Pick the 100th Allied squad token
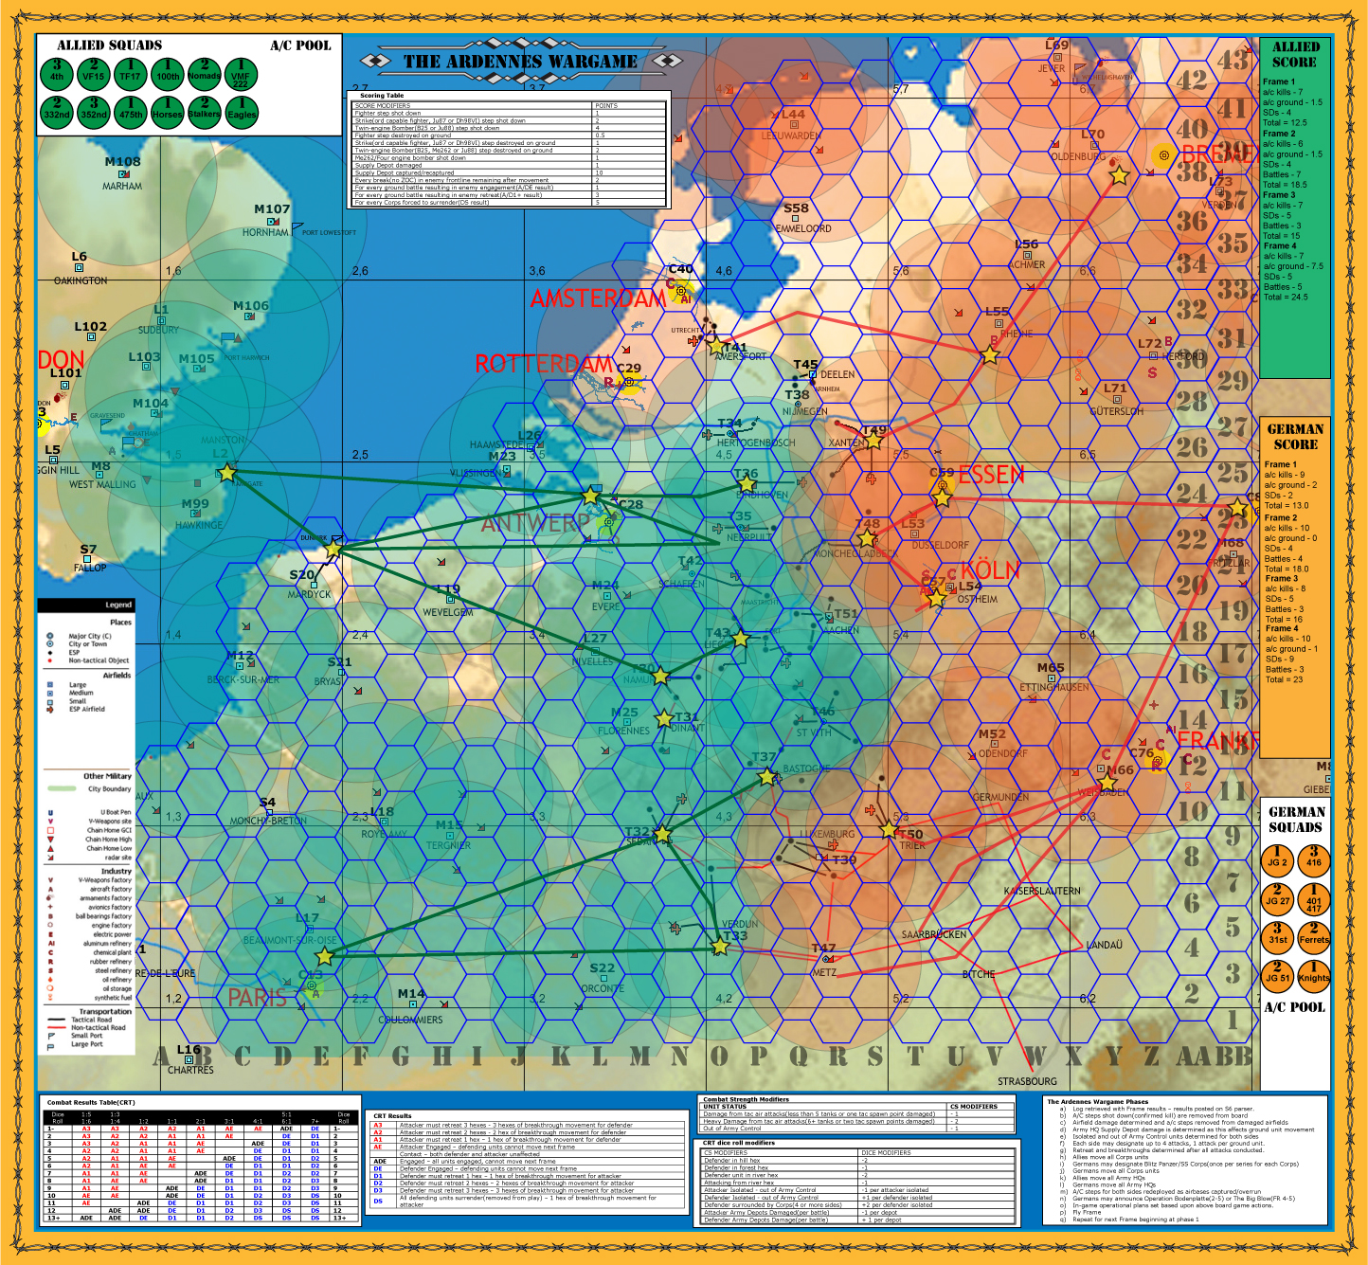1368x1265 pixels. [x=168, y=74]
